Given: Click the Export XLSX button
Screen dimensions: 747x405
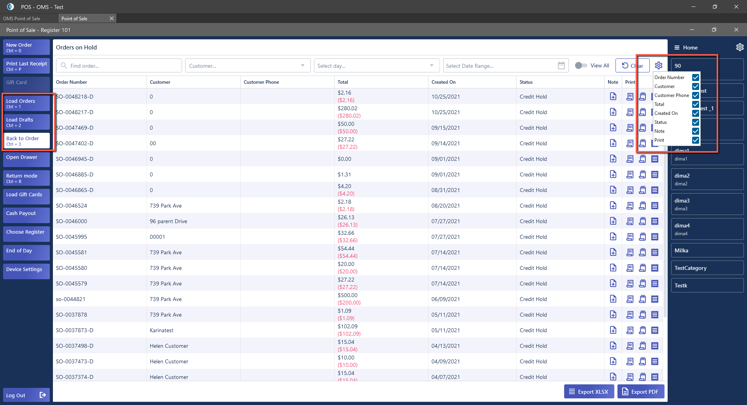Looking at the screenshot, I should [589, 392].
